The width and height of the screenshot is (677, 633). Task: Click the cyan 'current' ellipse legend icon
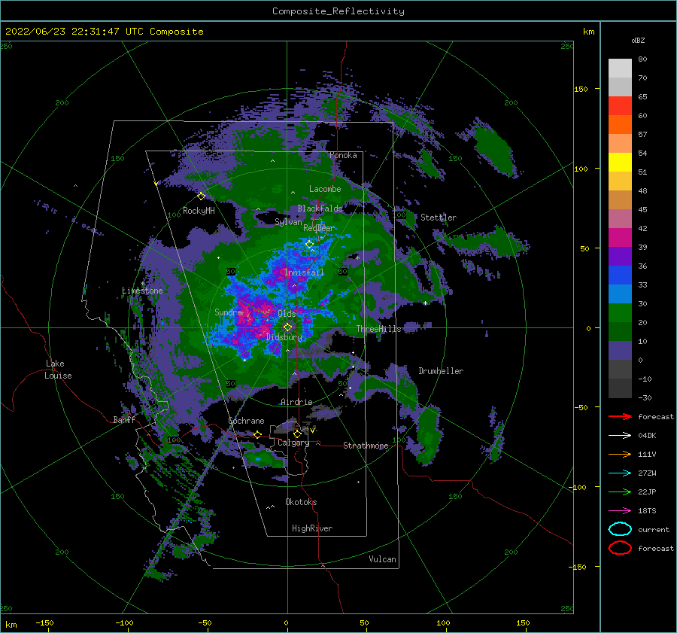[620, 529]
